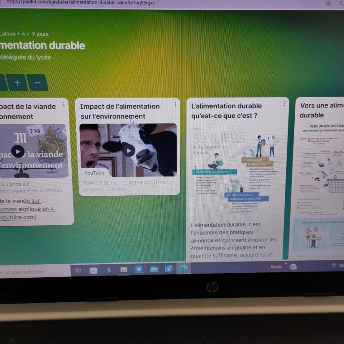Click the 'L'alimentation durable, c'est l'ensemble' paragraph
Image resolution: width=344 pixels, height=344 pixels.
pyautogui.click(x=233, y=240)
